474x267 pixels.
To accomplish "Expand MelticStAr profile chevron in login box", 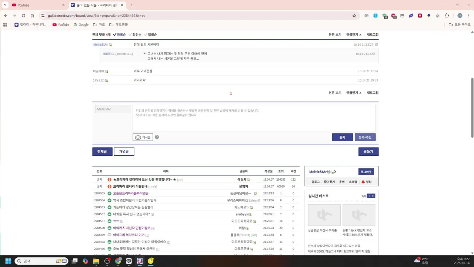I will coord(335,172).
